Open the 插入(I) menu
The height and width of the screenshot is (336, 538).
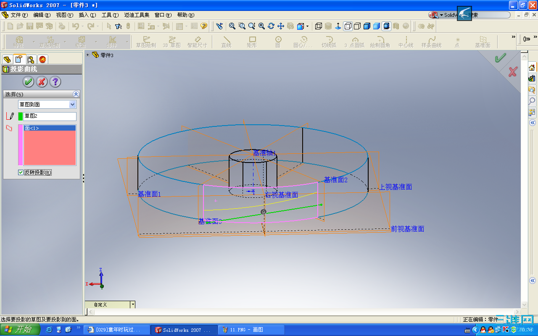point(87,15)
